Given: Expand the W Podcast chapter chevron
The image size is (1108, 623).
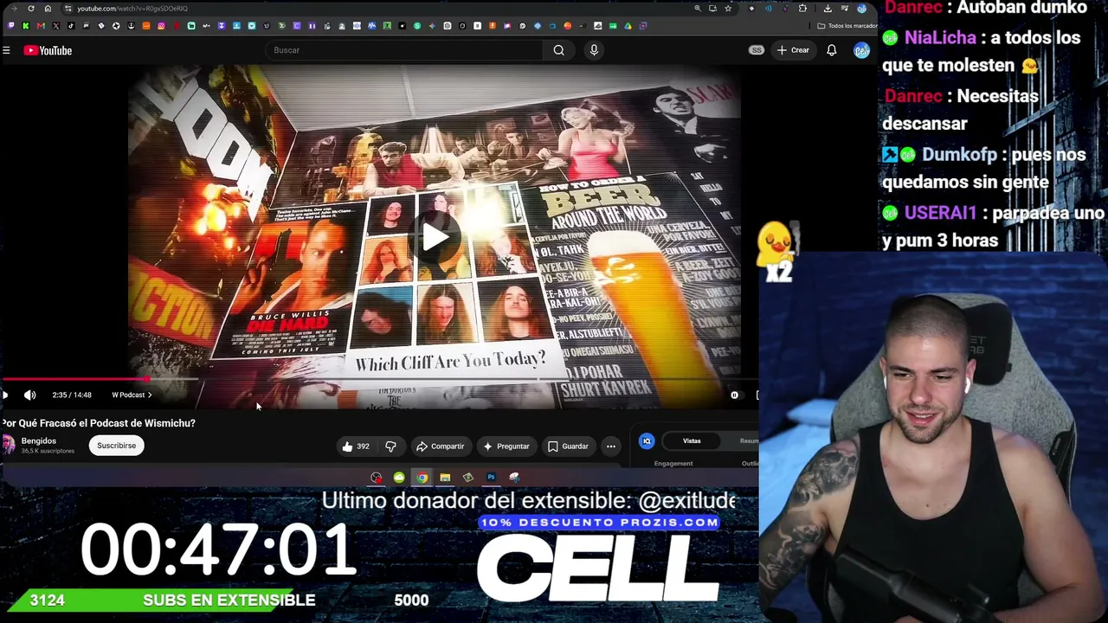Looking at the screenshot, I should coord(149,395).
